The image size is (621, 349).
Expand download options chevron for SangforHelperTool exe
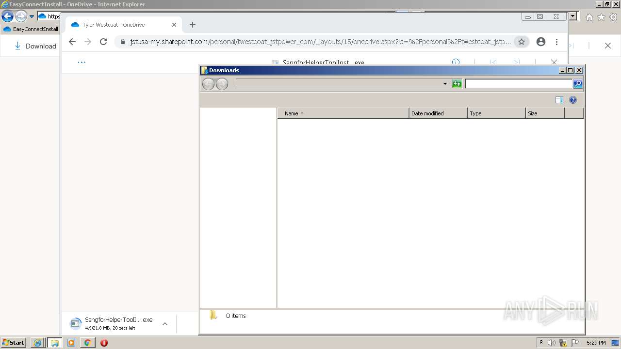tap(165, 324)
